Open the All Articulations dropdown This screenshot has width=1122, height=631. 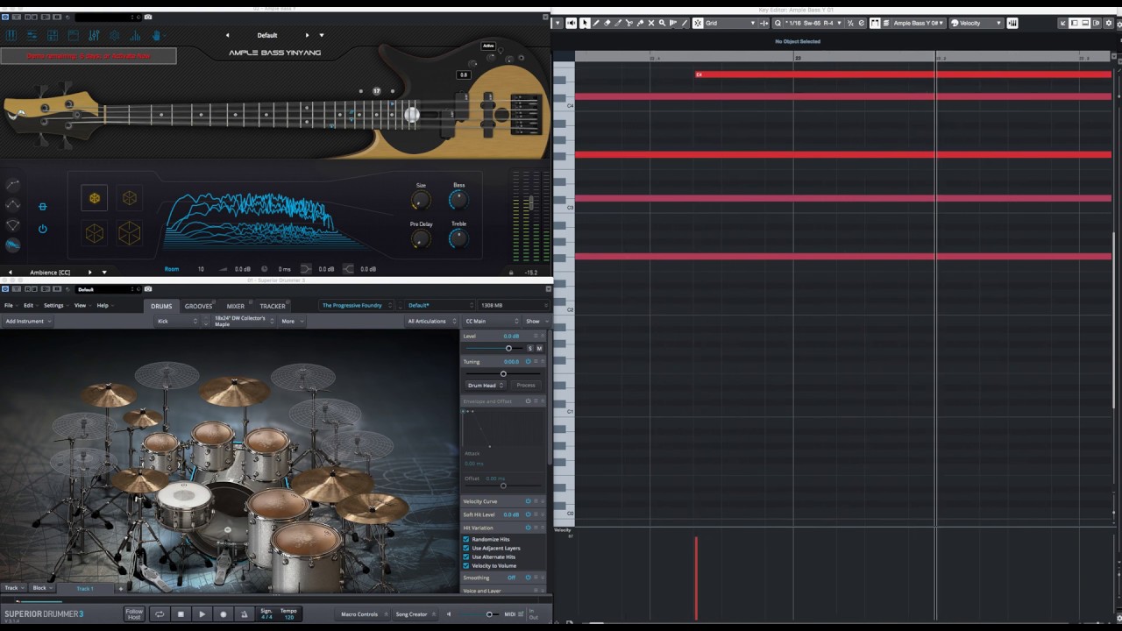(432, 321)
